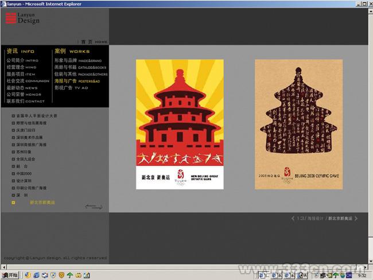Click the yellow square bullet beside 新北京新奥运
373x280 pixels.
pyautogui.click(x=13, y=203)
